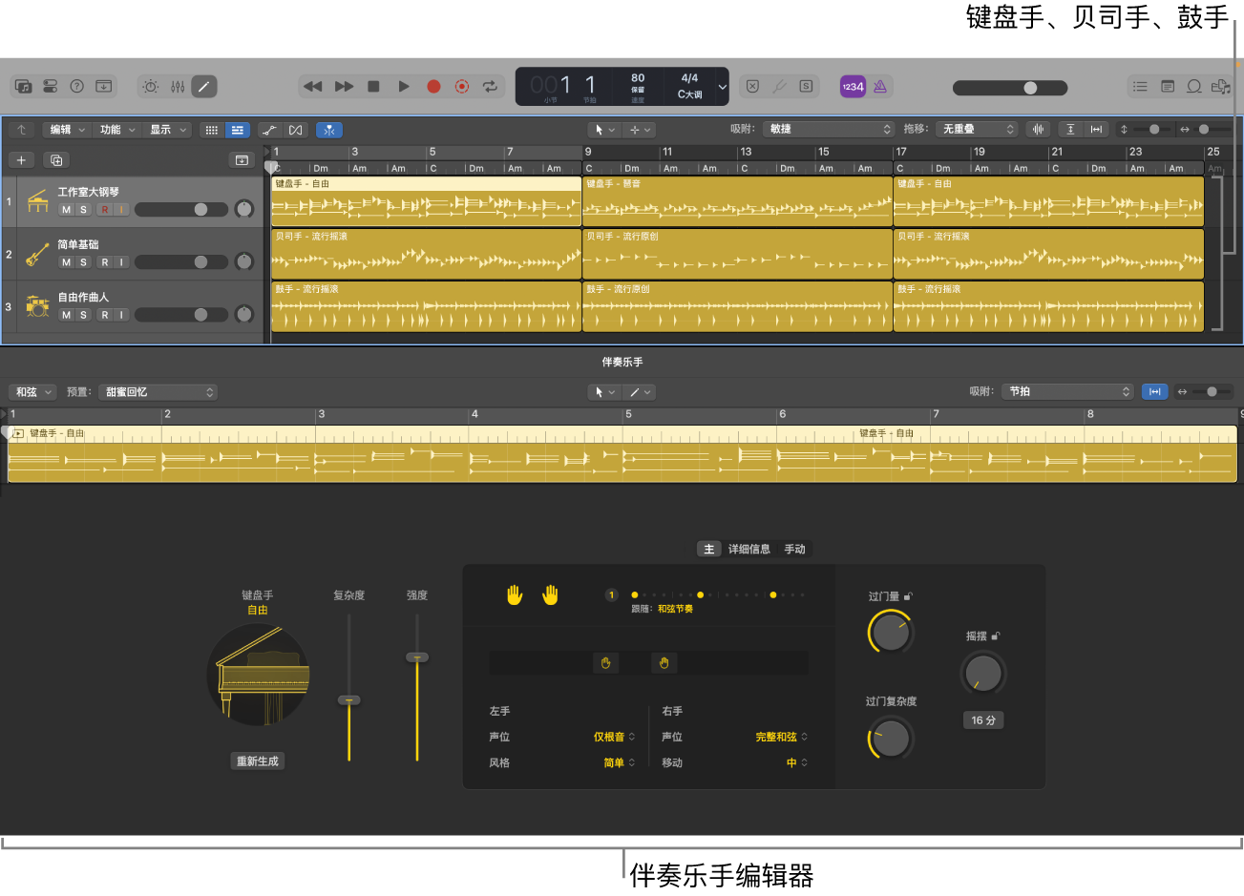Screen dimensions: 1244x896
Task: Adjust the 自由作曲人 track volume slider
Action: (x=181, y=315)
